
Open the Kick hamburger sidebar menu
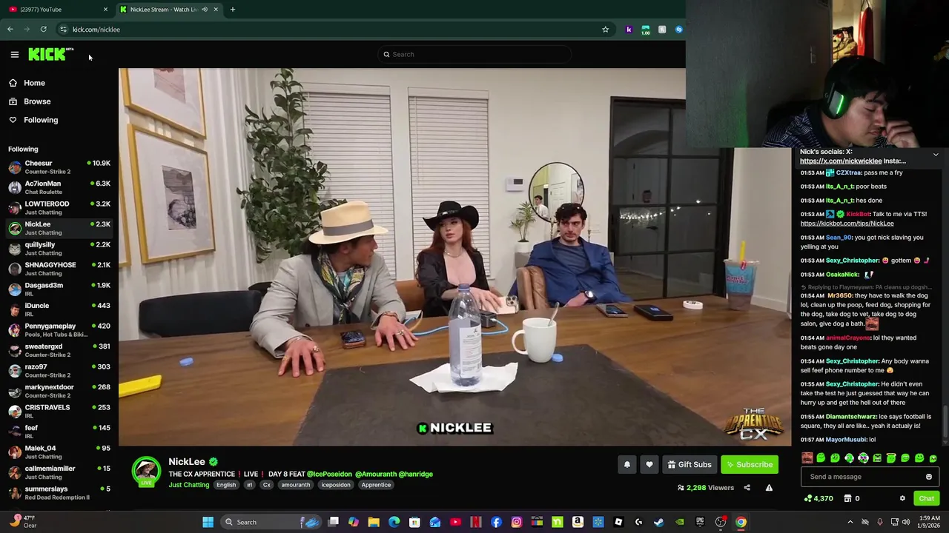pyautogui.click(x=14, y=54)
